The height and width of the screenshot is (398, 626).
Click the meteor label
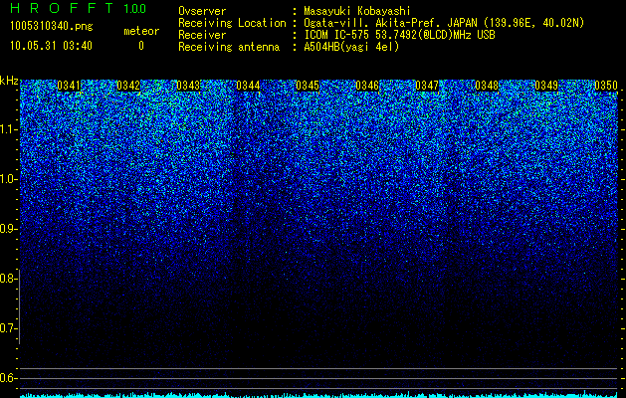141,31
